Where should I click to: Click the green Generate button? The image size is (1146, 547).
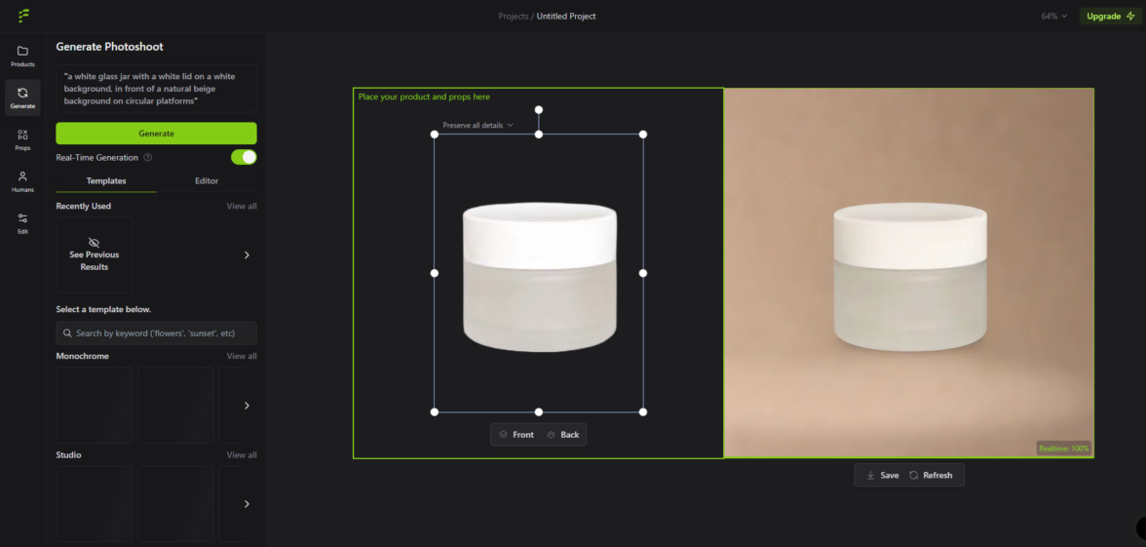pos(156,133)
